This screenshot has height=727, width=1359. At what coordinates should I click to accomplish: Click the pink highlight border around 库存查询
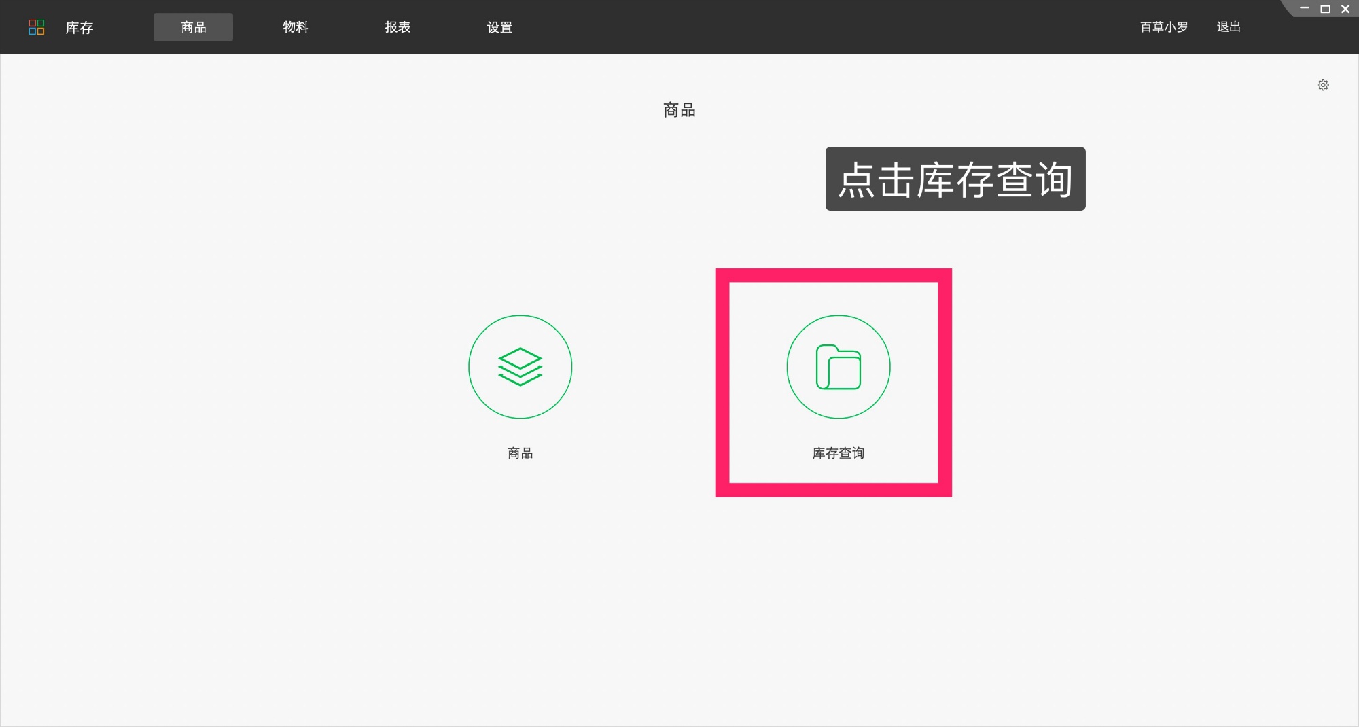pos(834,275)
